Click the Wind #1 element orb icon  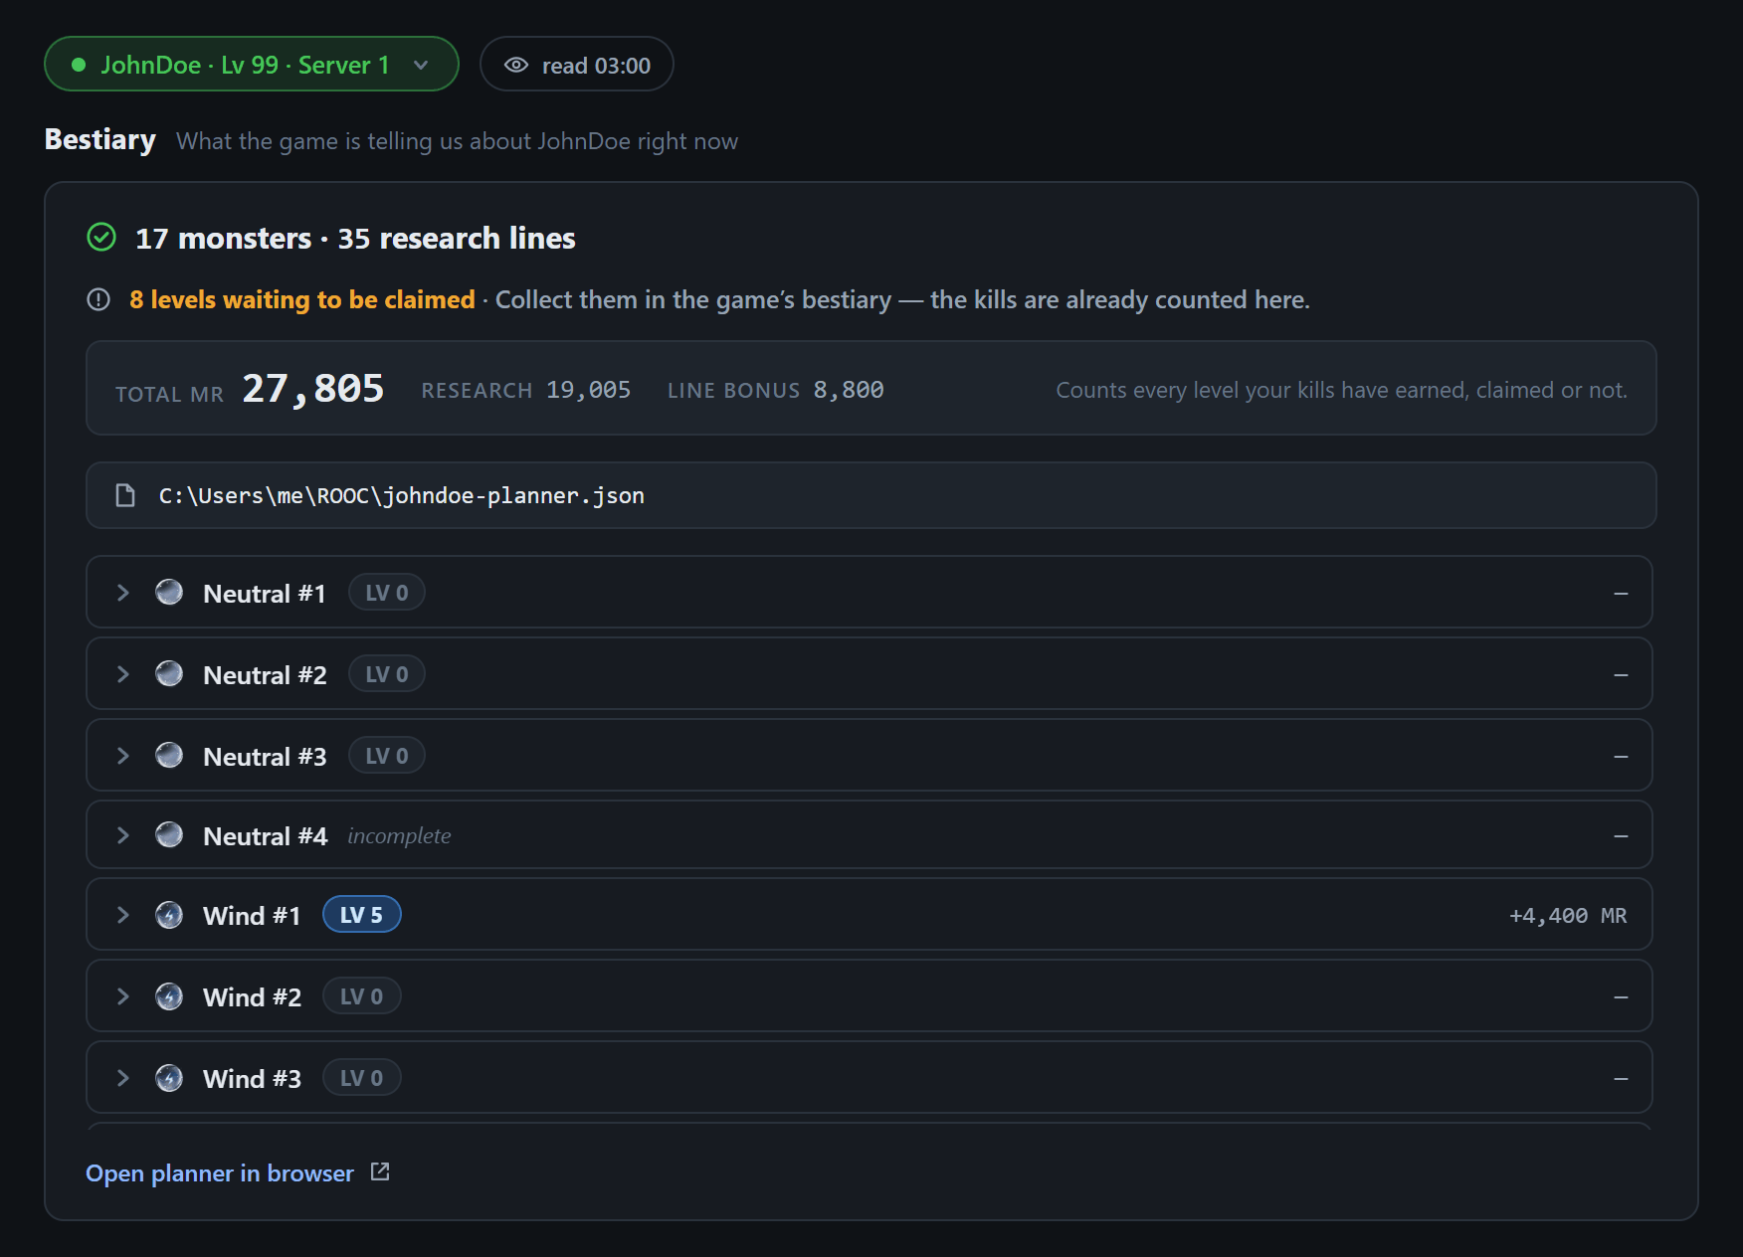click(169, 915)
